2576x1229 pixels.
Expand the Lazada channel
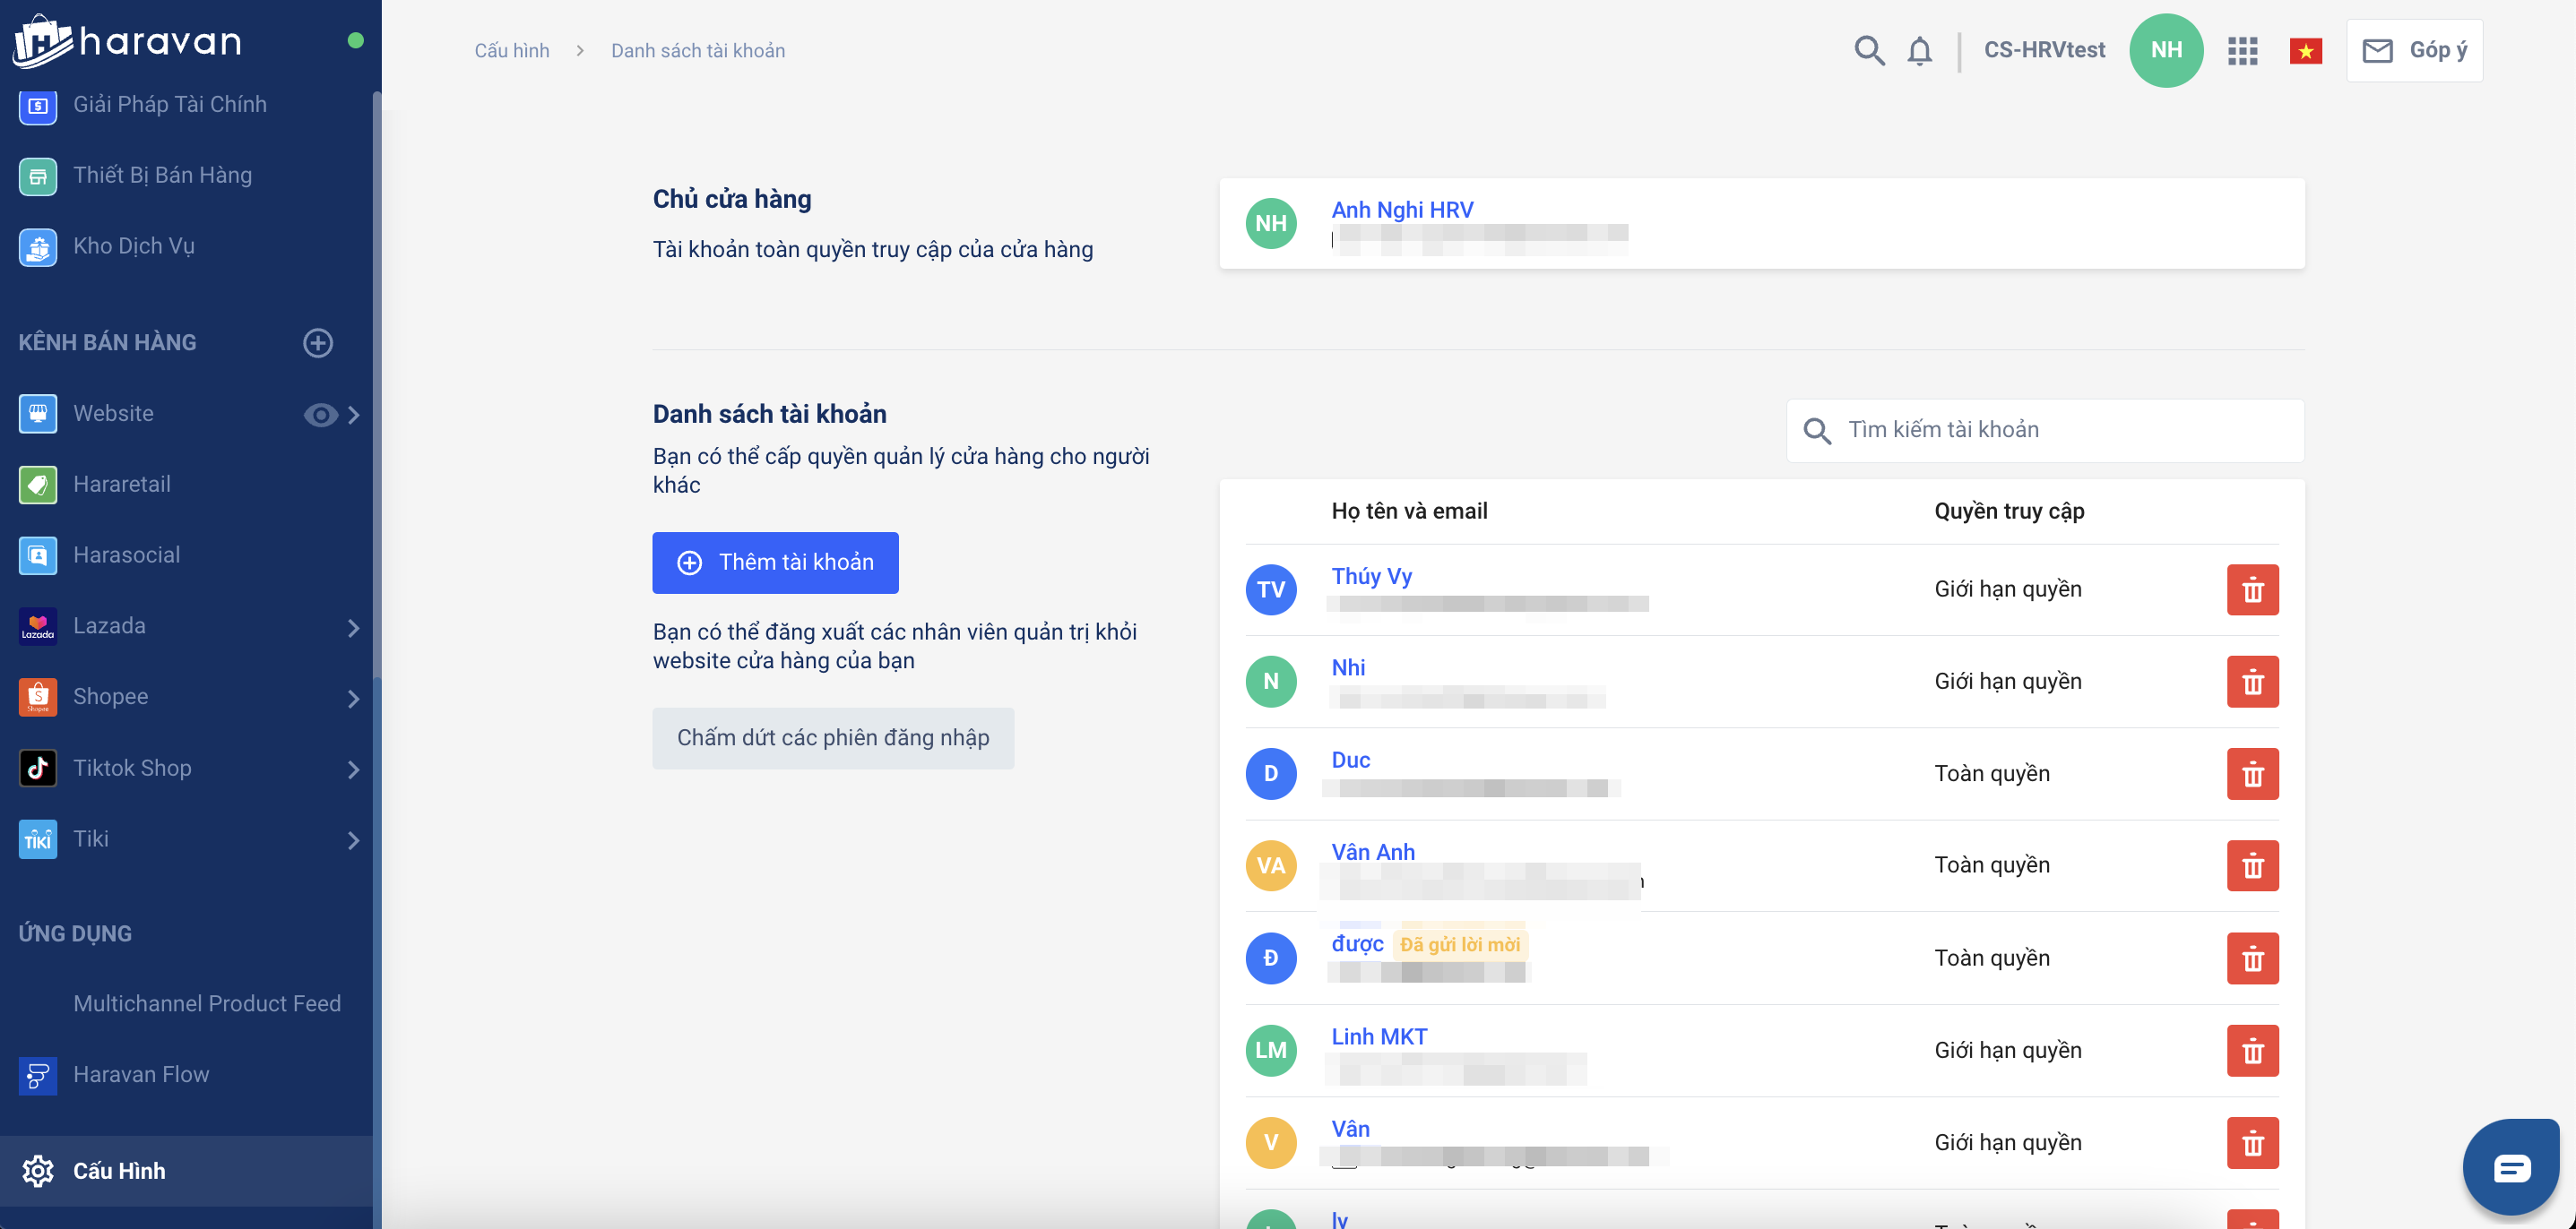(x=353, y=628)
